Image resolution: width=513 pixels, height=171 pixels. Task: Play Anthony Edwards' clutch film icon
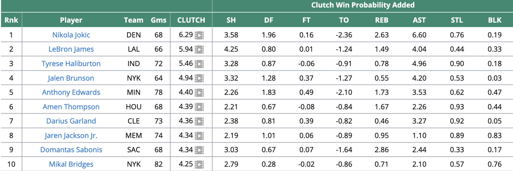pos(199,93)
